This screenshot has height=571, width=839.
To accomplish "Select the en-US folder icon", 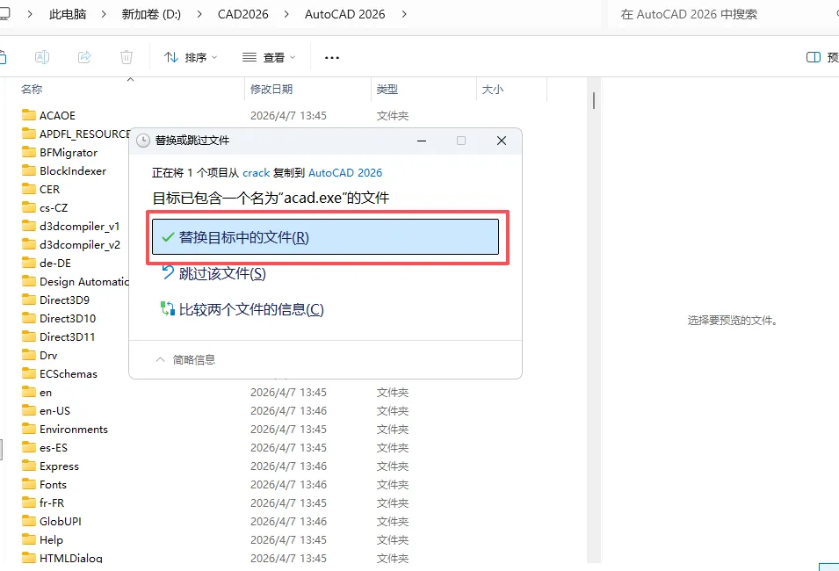I will [x=29, y=410].
